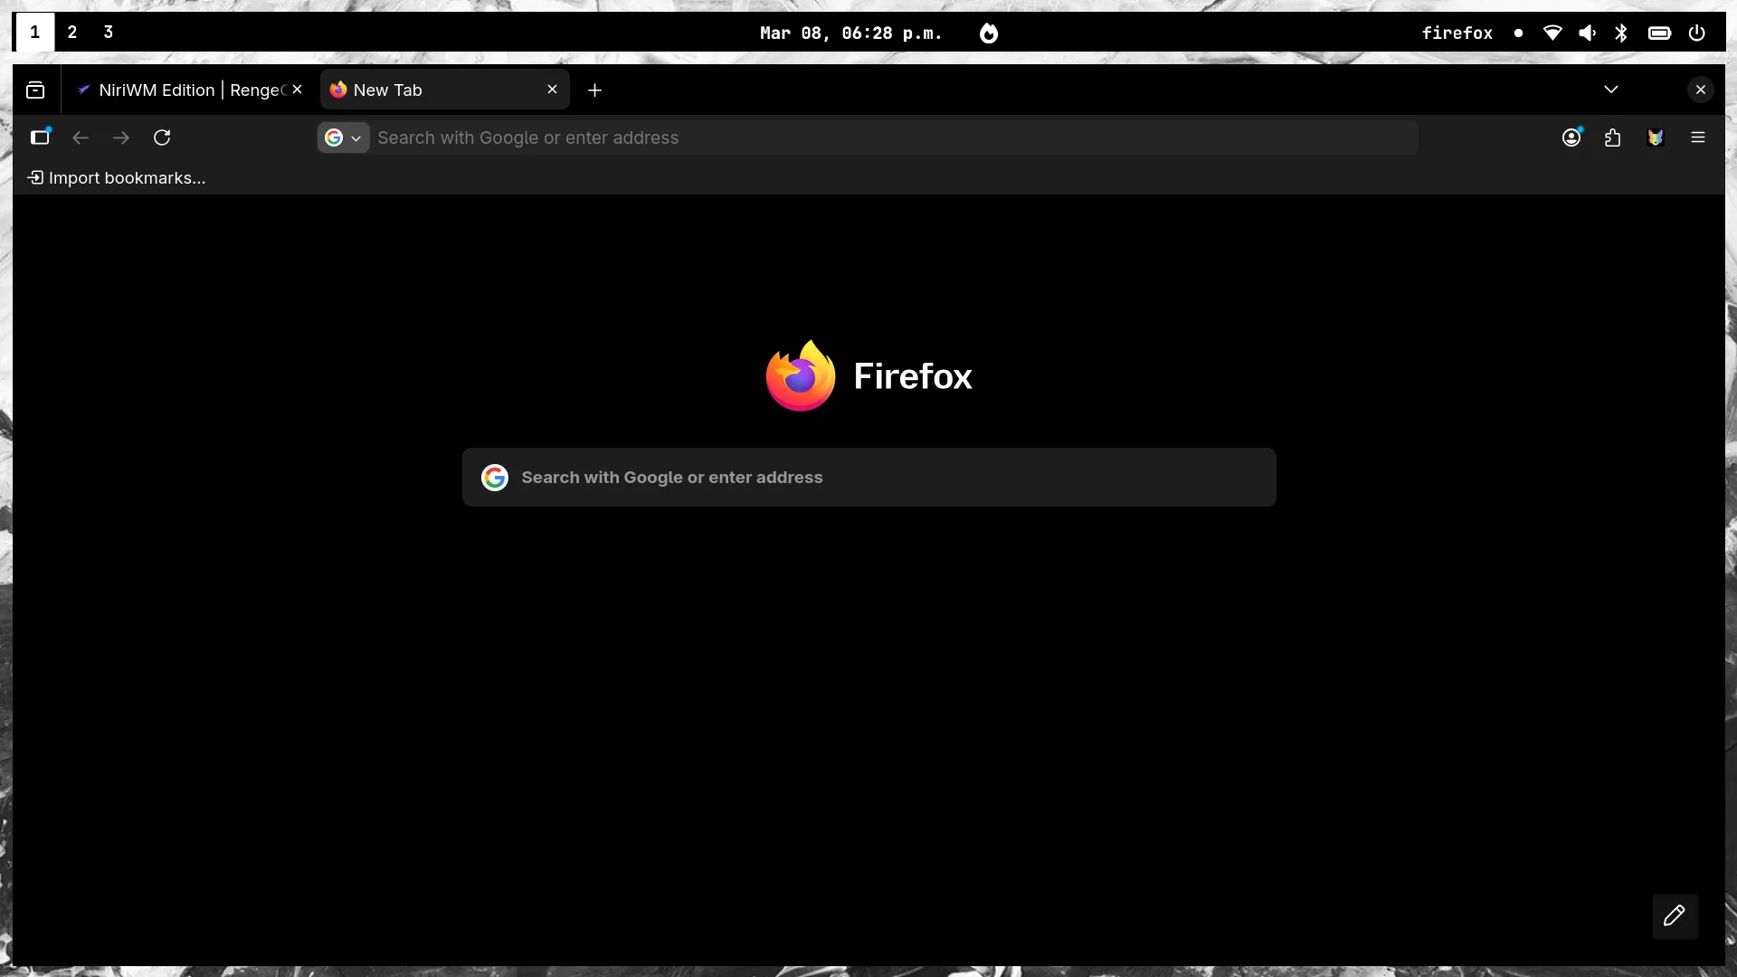
Task: Switch to workspace 2 in the top bar
Action: point(72,33)
